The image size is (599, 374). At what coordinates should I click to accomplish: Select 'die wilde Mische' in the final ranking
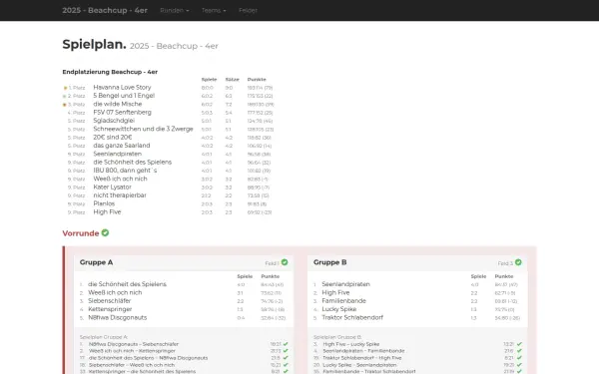117,104
